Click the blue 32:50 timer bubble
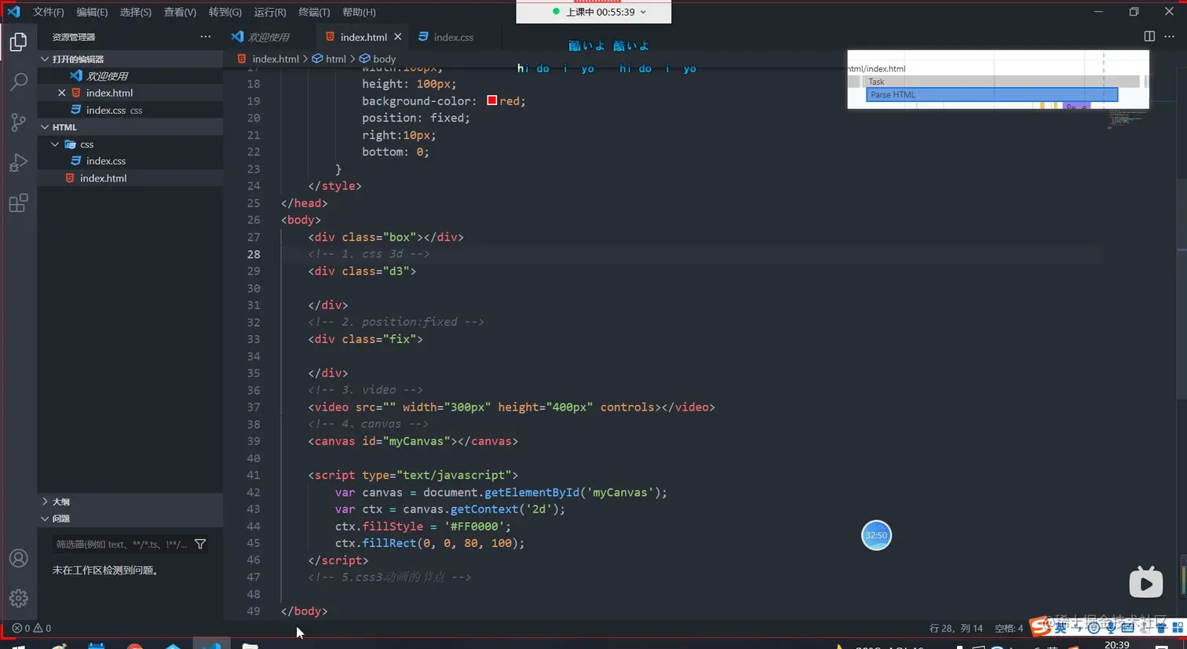Image resolution: width=1187 pixels, height=649 pixels. click(x=876, y=535)
